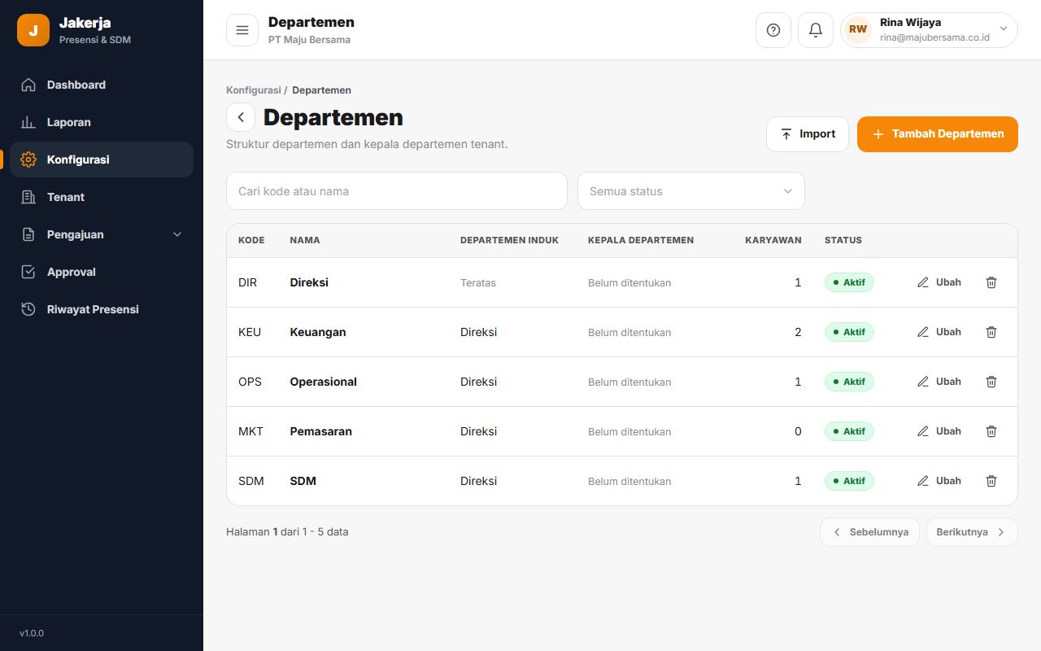
Task: Open the notifications bell
Action: pyautogui.click(x=816, y=30)
